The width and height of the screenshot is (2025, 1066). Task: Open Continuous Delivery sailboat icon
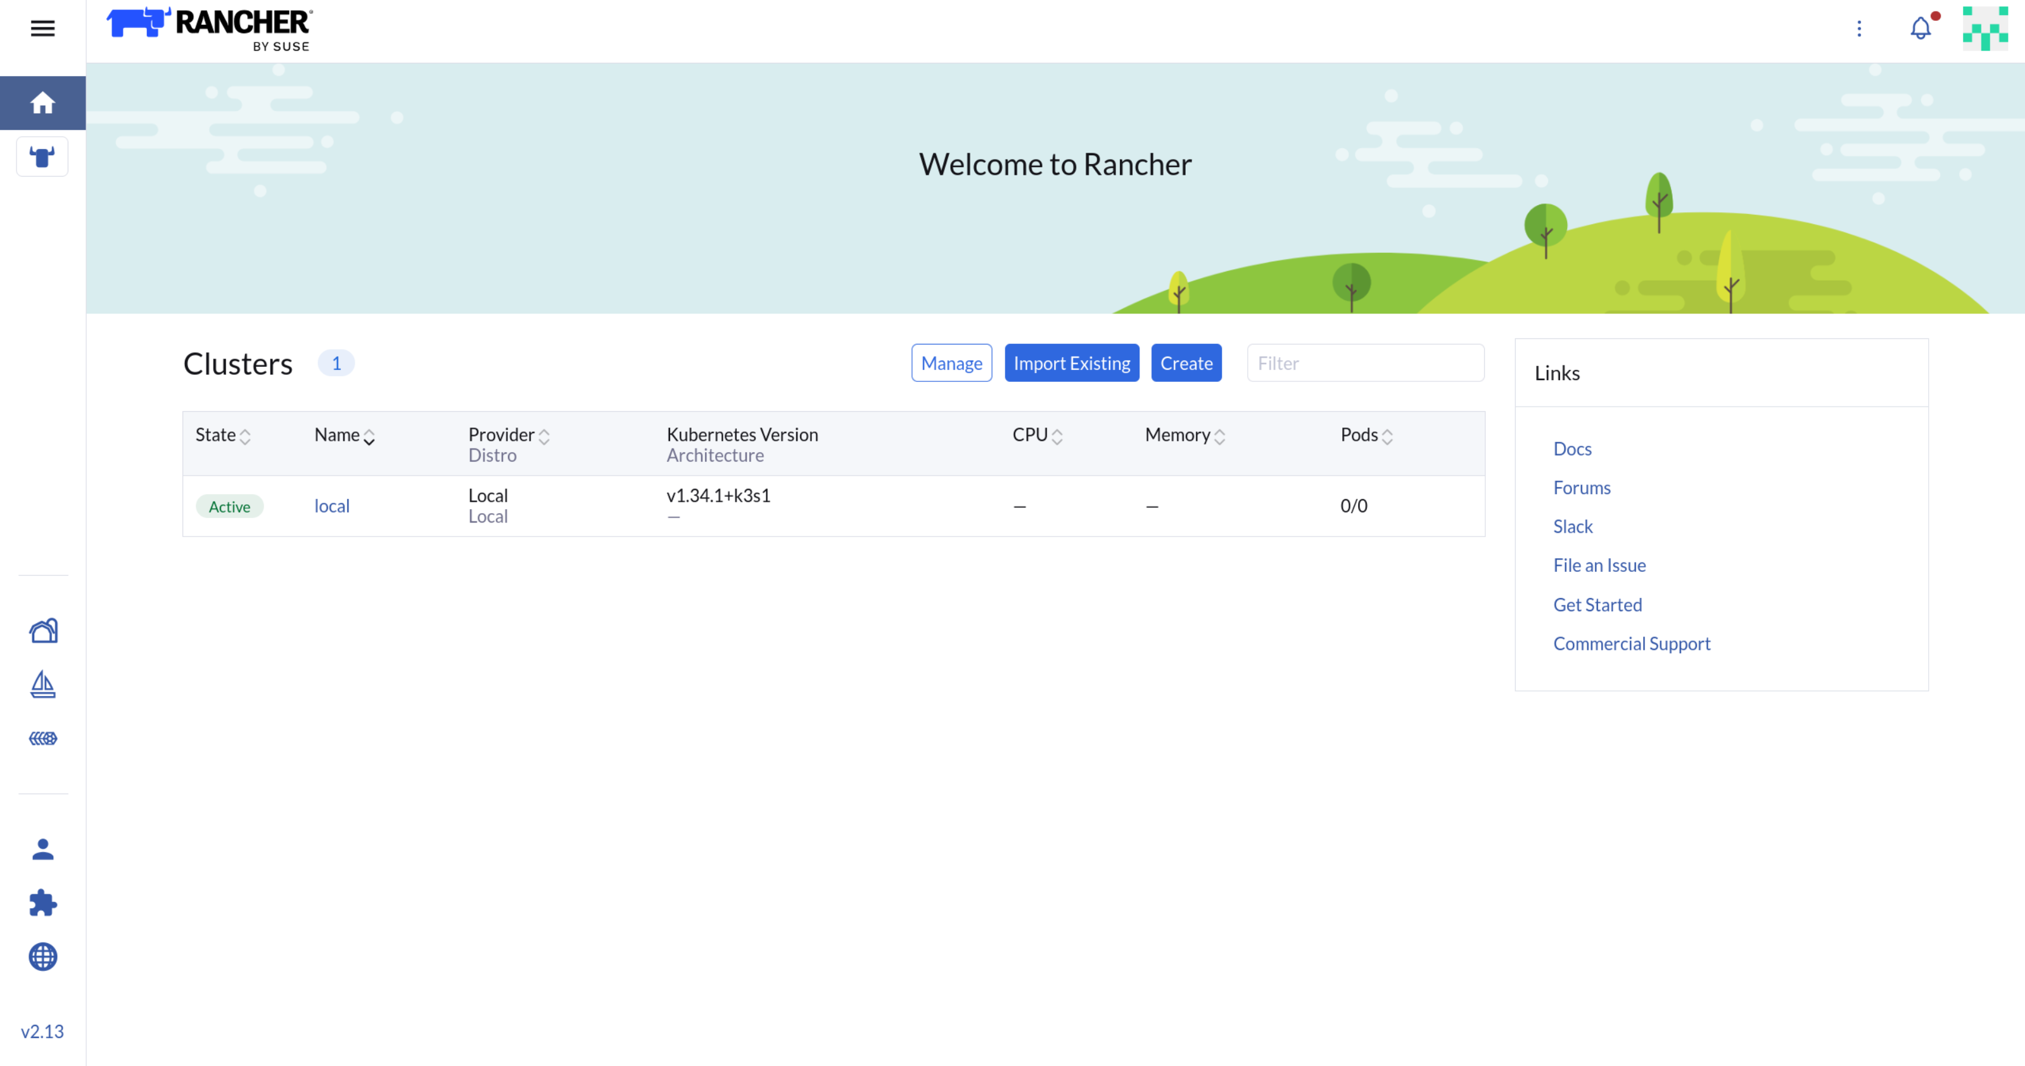[x=42, y=684]
